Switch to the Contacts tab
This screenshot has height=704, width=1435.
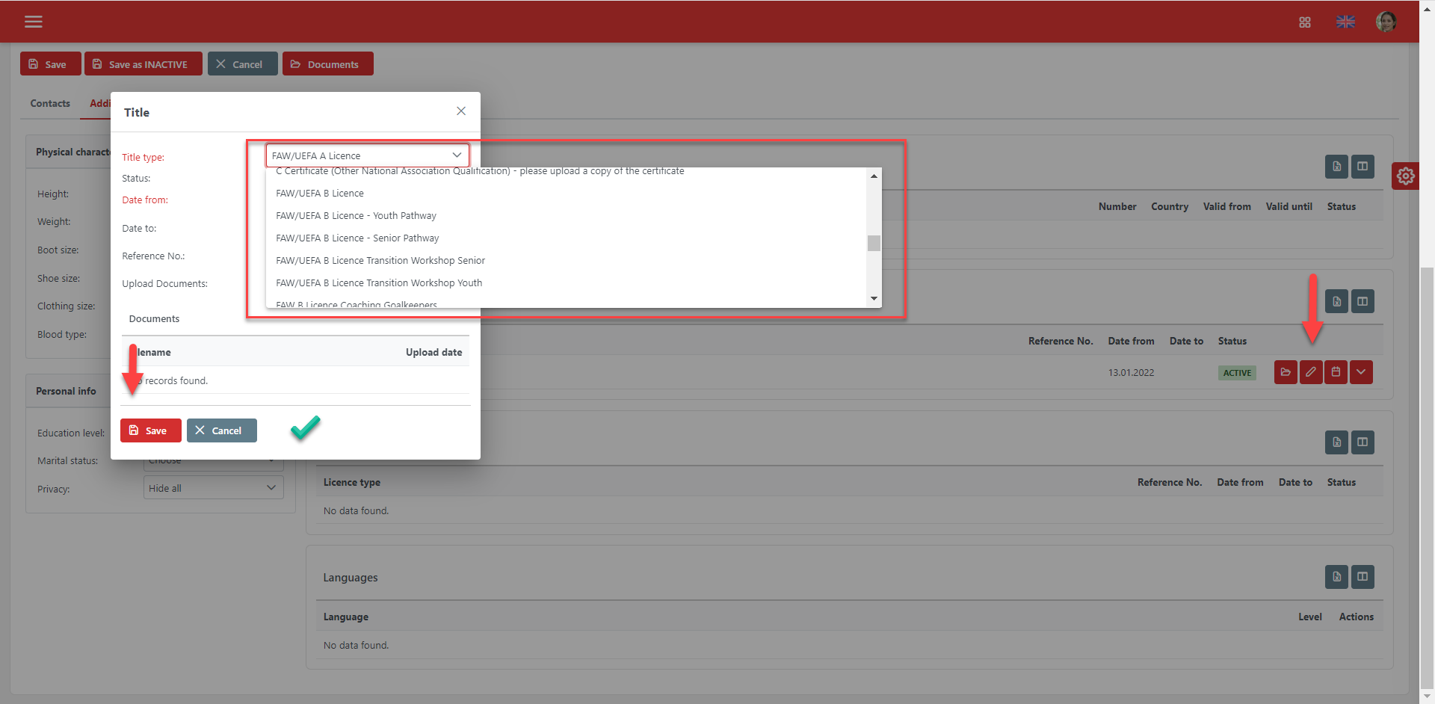click(x=50, y=104)
